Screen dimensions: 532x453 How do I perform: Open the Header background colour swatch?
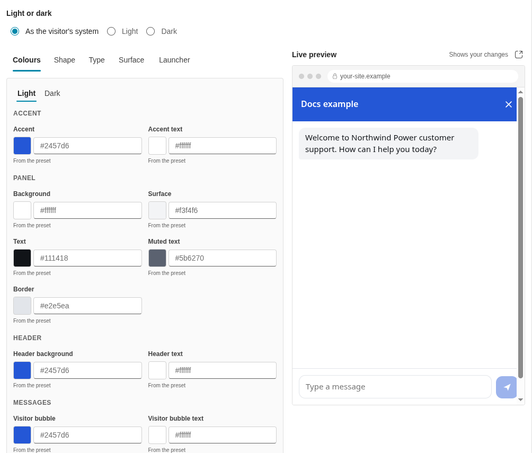click(22, 370)
